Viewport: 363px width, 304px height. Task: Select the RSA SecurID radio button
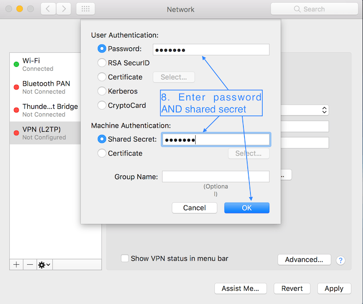(102, 63)
